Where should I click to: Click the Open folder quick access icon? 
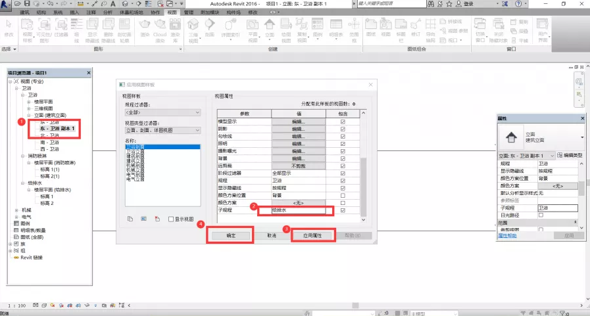(18, 4)
